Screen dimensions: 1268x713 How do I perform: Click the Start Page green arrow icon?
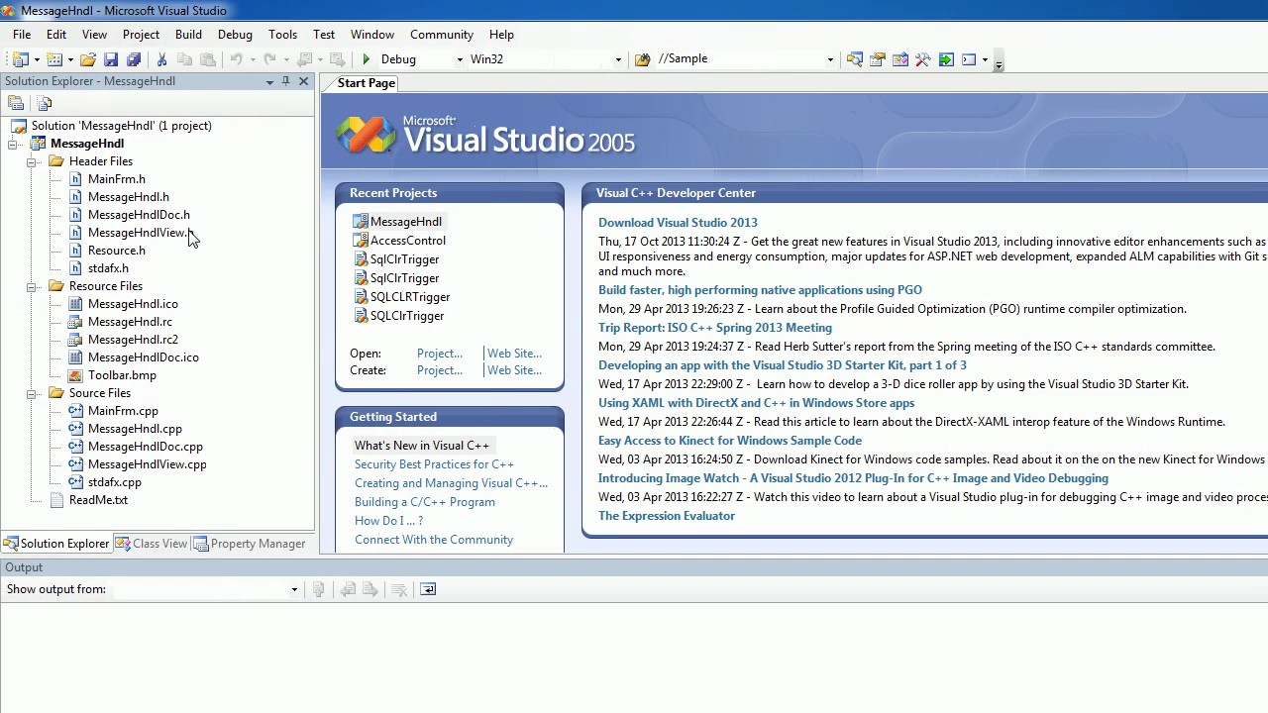tap(946, 59)
